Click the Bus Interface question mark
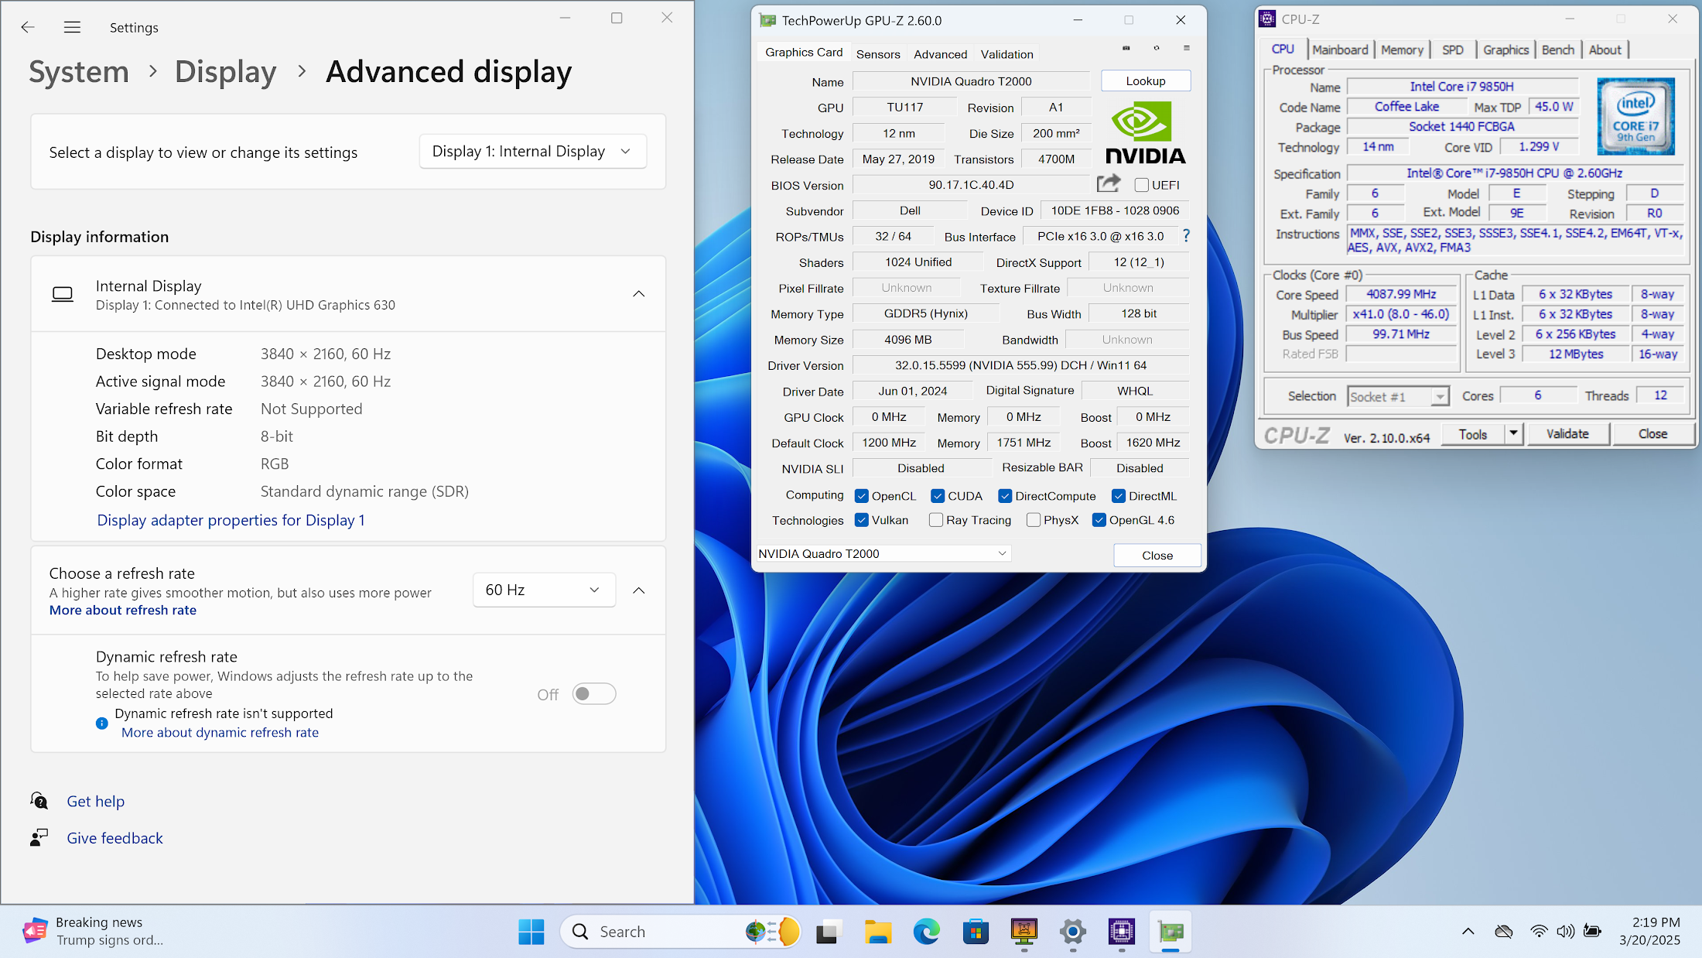The width and height of the screenshot is (1702, 958). [x=1186, y=235]
